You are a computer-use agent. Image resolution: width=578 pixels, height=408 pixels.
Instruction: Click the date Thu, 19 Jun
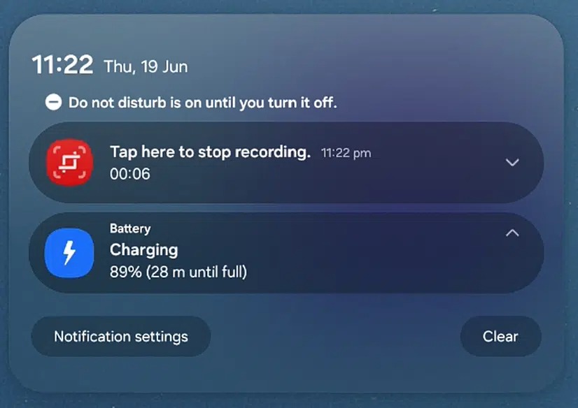[146, 66]
